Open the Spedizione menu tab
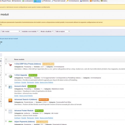This screenshot has width=125, height=125. point(16,1)
